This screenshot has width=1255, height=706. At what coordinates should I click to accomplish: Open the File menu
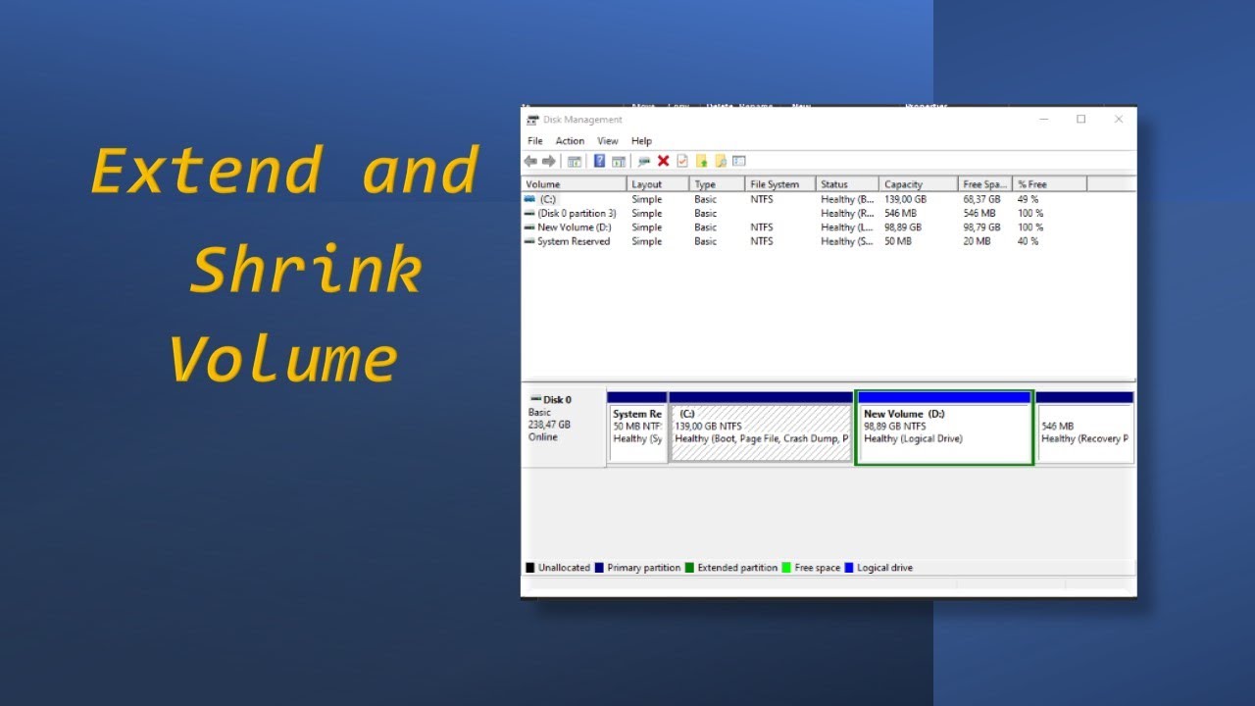click(x=534, y=141)
